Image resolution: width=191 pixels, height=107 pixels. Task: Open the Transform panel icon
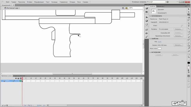tap(147, 24)
